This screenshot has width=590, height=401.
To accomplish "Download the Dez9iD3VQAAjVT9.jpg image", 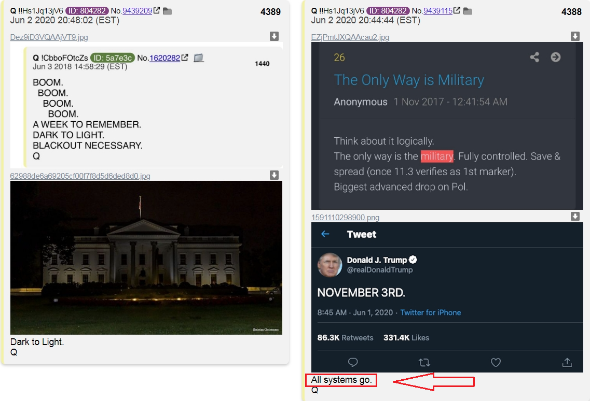I will (x=275, y=36).
